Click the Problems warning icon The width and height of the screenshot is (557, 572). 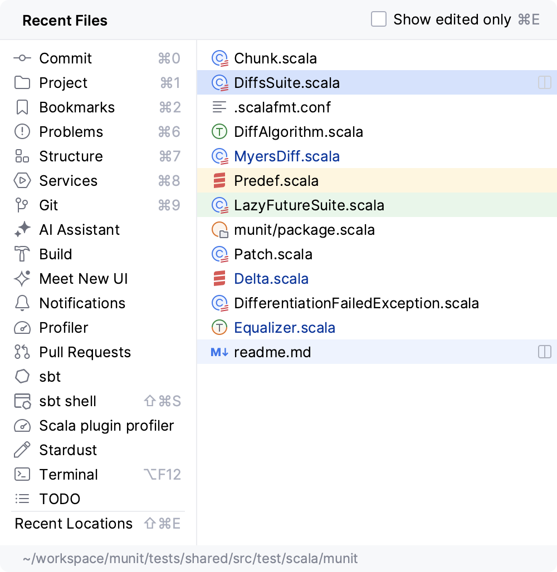pyautogui.click(x=22, y=132)
